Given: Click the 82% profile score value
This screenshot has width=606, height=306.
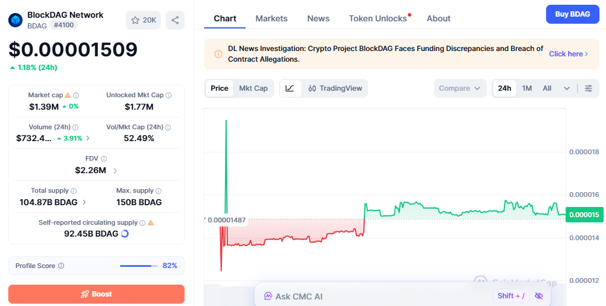Looking at the screenshot, I should click(170, 266).
